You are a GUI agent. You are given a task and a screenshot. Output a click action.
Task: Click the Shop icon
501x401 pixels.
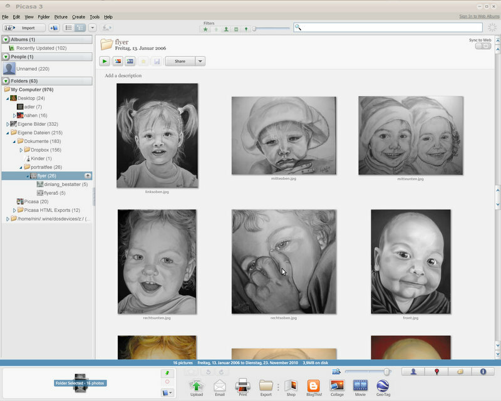click(291, 388)
